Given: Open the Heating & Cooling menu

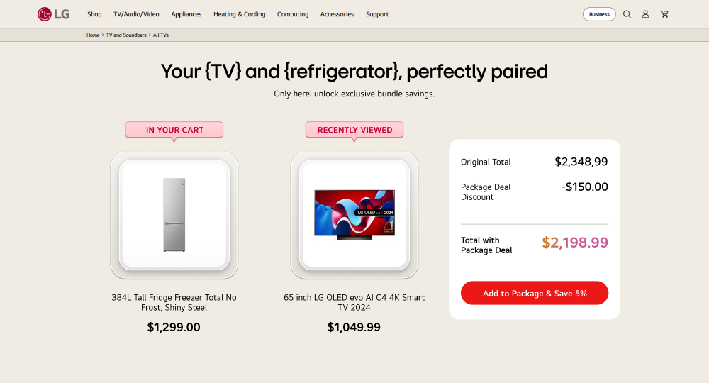Looking at the screenshot, I should (x=240, y=14).
